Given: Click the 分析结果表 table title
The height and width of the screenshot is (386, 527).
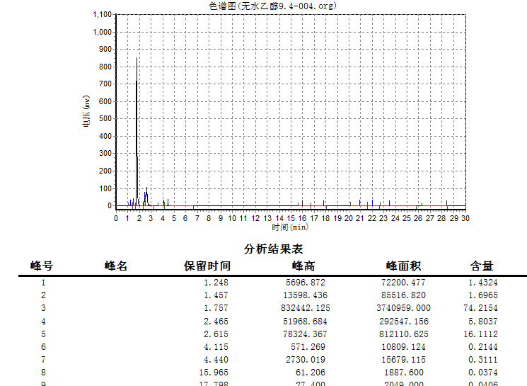Looking at the screenshot, I should [x=274, y=249].
